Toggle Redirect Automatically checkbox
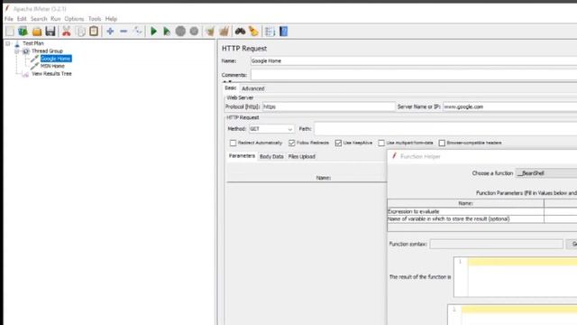 coord(233,143)
